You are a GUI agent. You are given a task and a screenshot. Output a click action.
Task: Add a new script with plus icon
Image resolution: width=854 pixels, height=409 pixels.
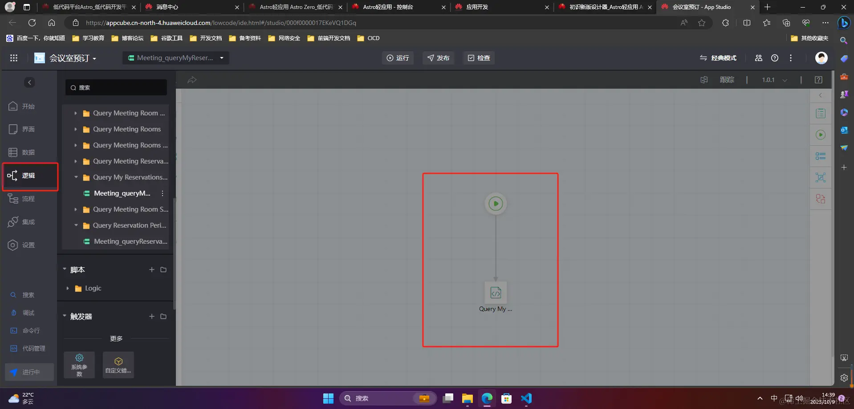(152, 270)
